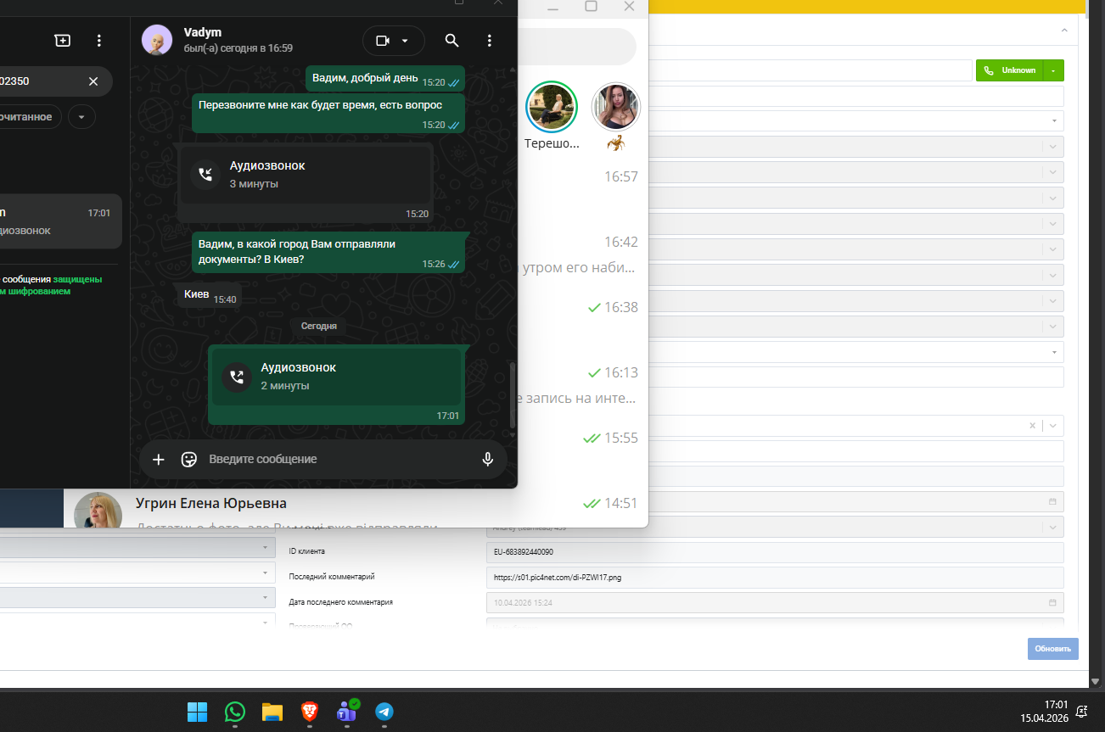Open the calendar icon for "Дата последнего комментария"
1105x732 pixels.
coord(1053,603)
